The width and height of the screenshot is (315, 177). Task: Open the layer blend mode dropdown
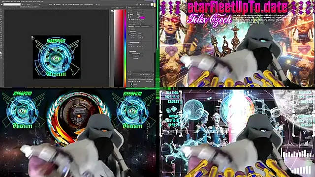point(136,77)
